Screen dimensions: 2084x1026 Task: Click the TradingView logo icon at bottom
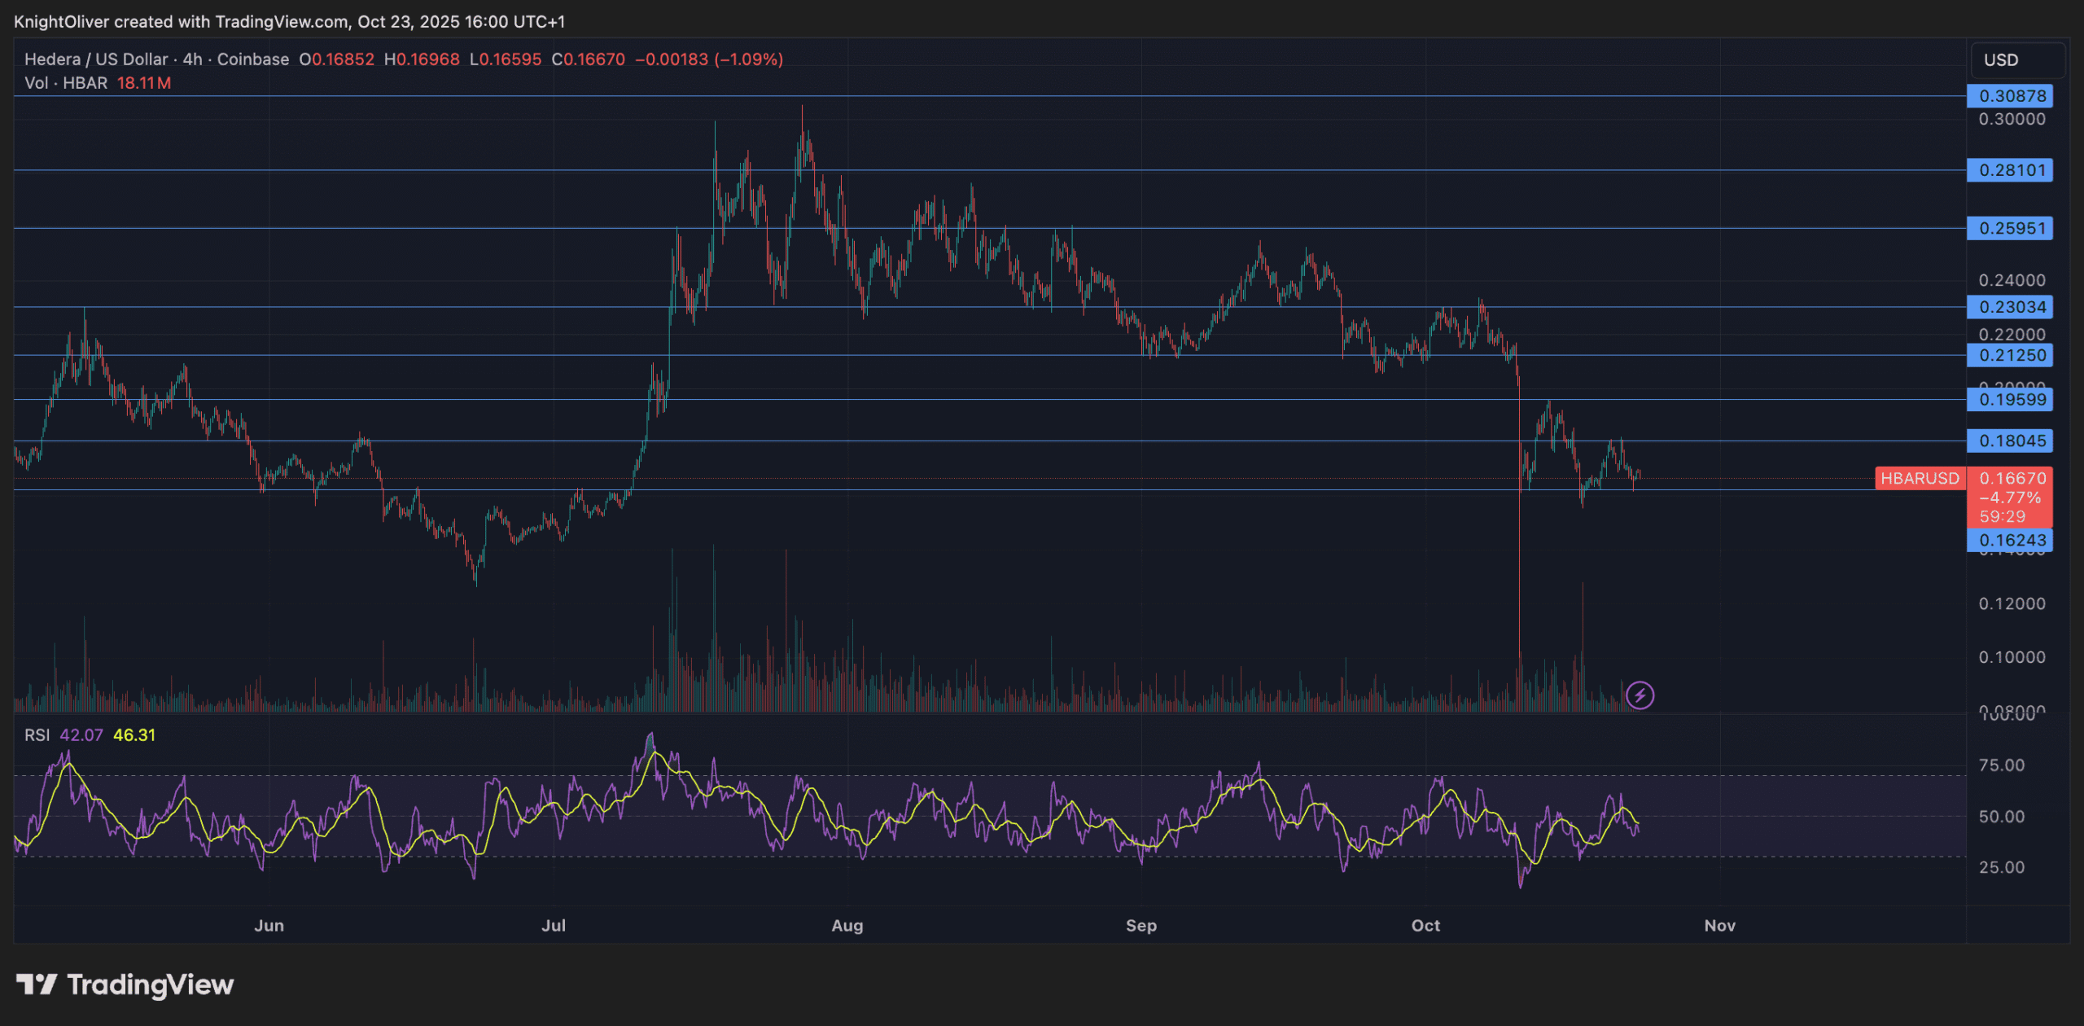[x=37, y=984]
